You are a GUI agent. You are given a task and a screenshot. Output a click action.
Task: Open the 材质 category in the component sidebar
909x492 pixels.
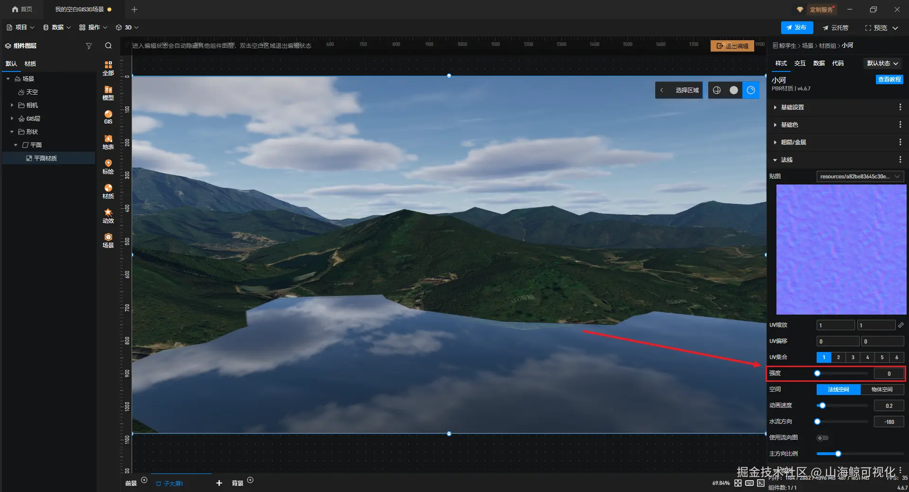pyautogui.click(x=108, y=191)
